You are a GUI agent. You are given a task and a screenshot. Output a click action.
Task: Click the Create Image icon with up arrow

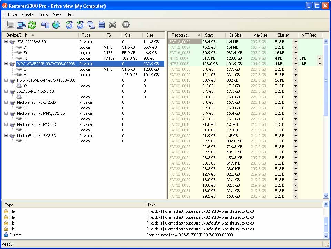tap(69, 25)
